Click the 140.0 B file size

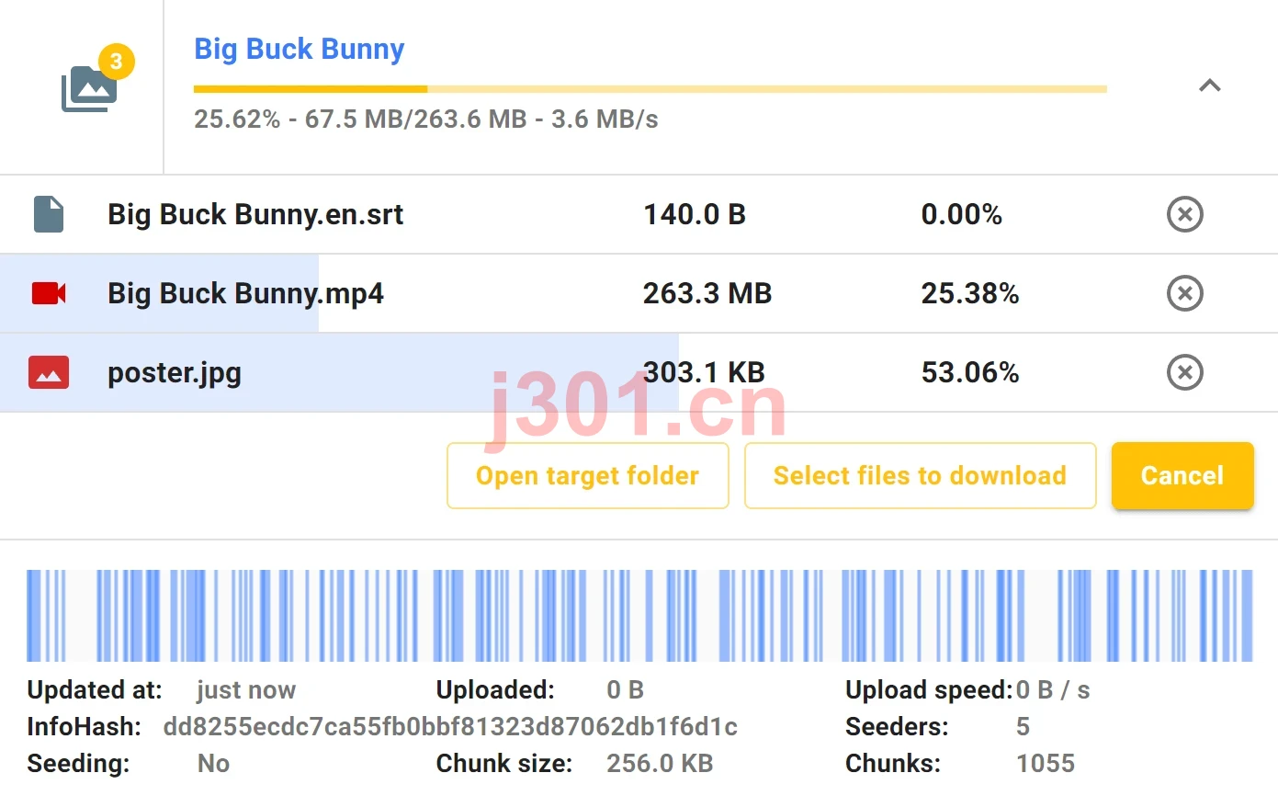click(x=695, y=214)
